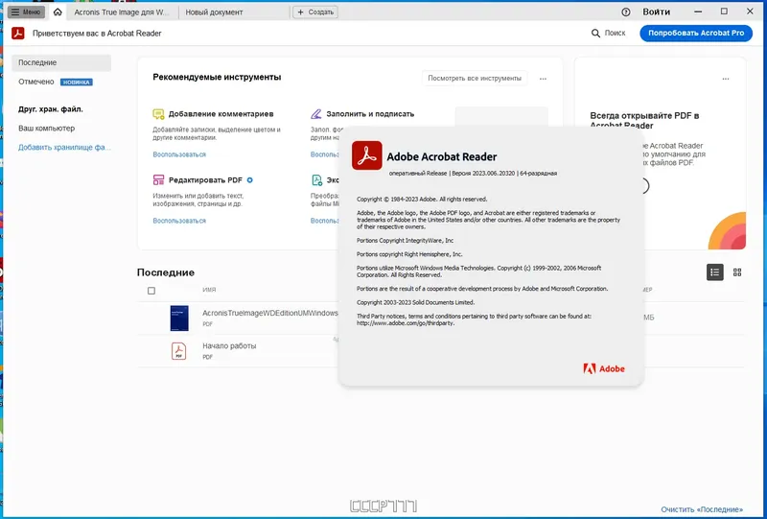This screenshot has height=519, width=767.
Task: Select Ваш компьютер in the sidebar
Action: click(x=46, y=129)
